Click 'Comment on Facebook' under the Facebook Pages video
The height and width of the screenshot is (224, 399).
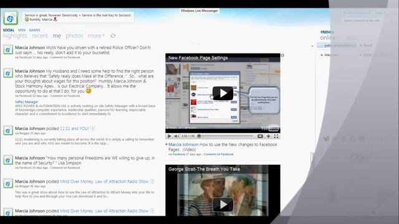[218, 154]
